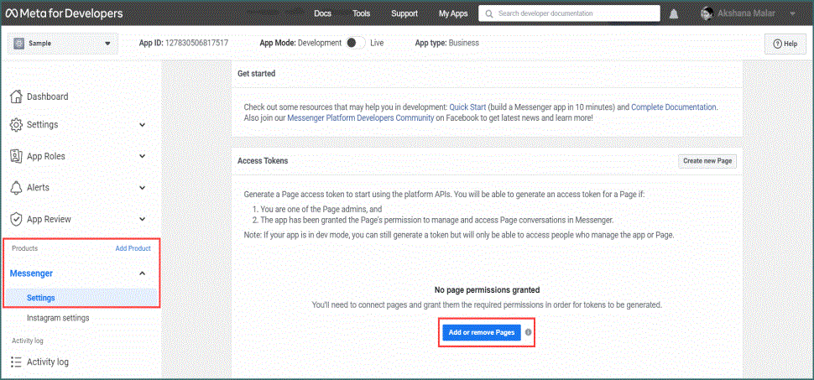This screenshot has width=814, height=380.
Task: Click the info icon beside Add or remove Pages
Action: [528, 332]
